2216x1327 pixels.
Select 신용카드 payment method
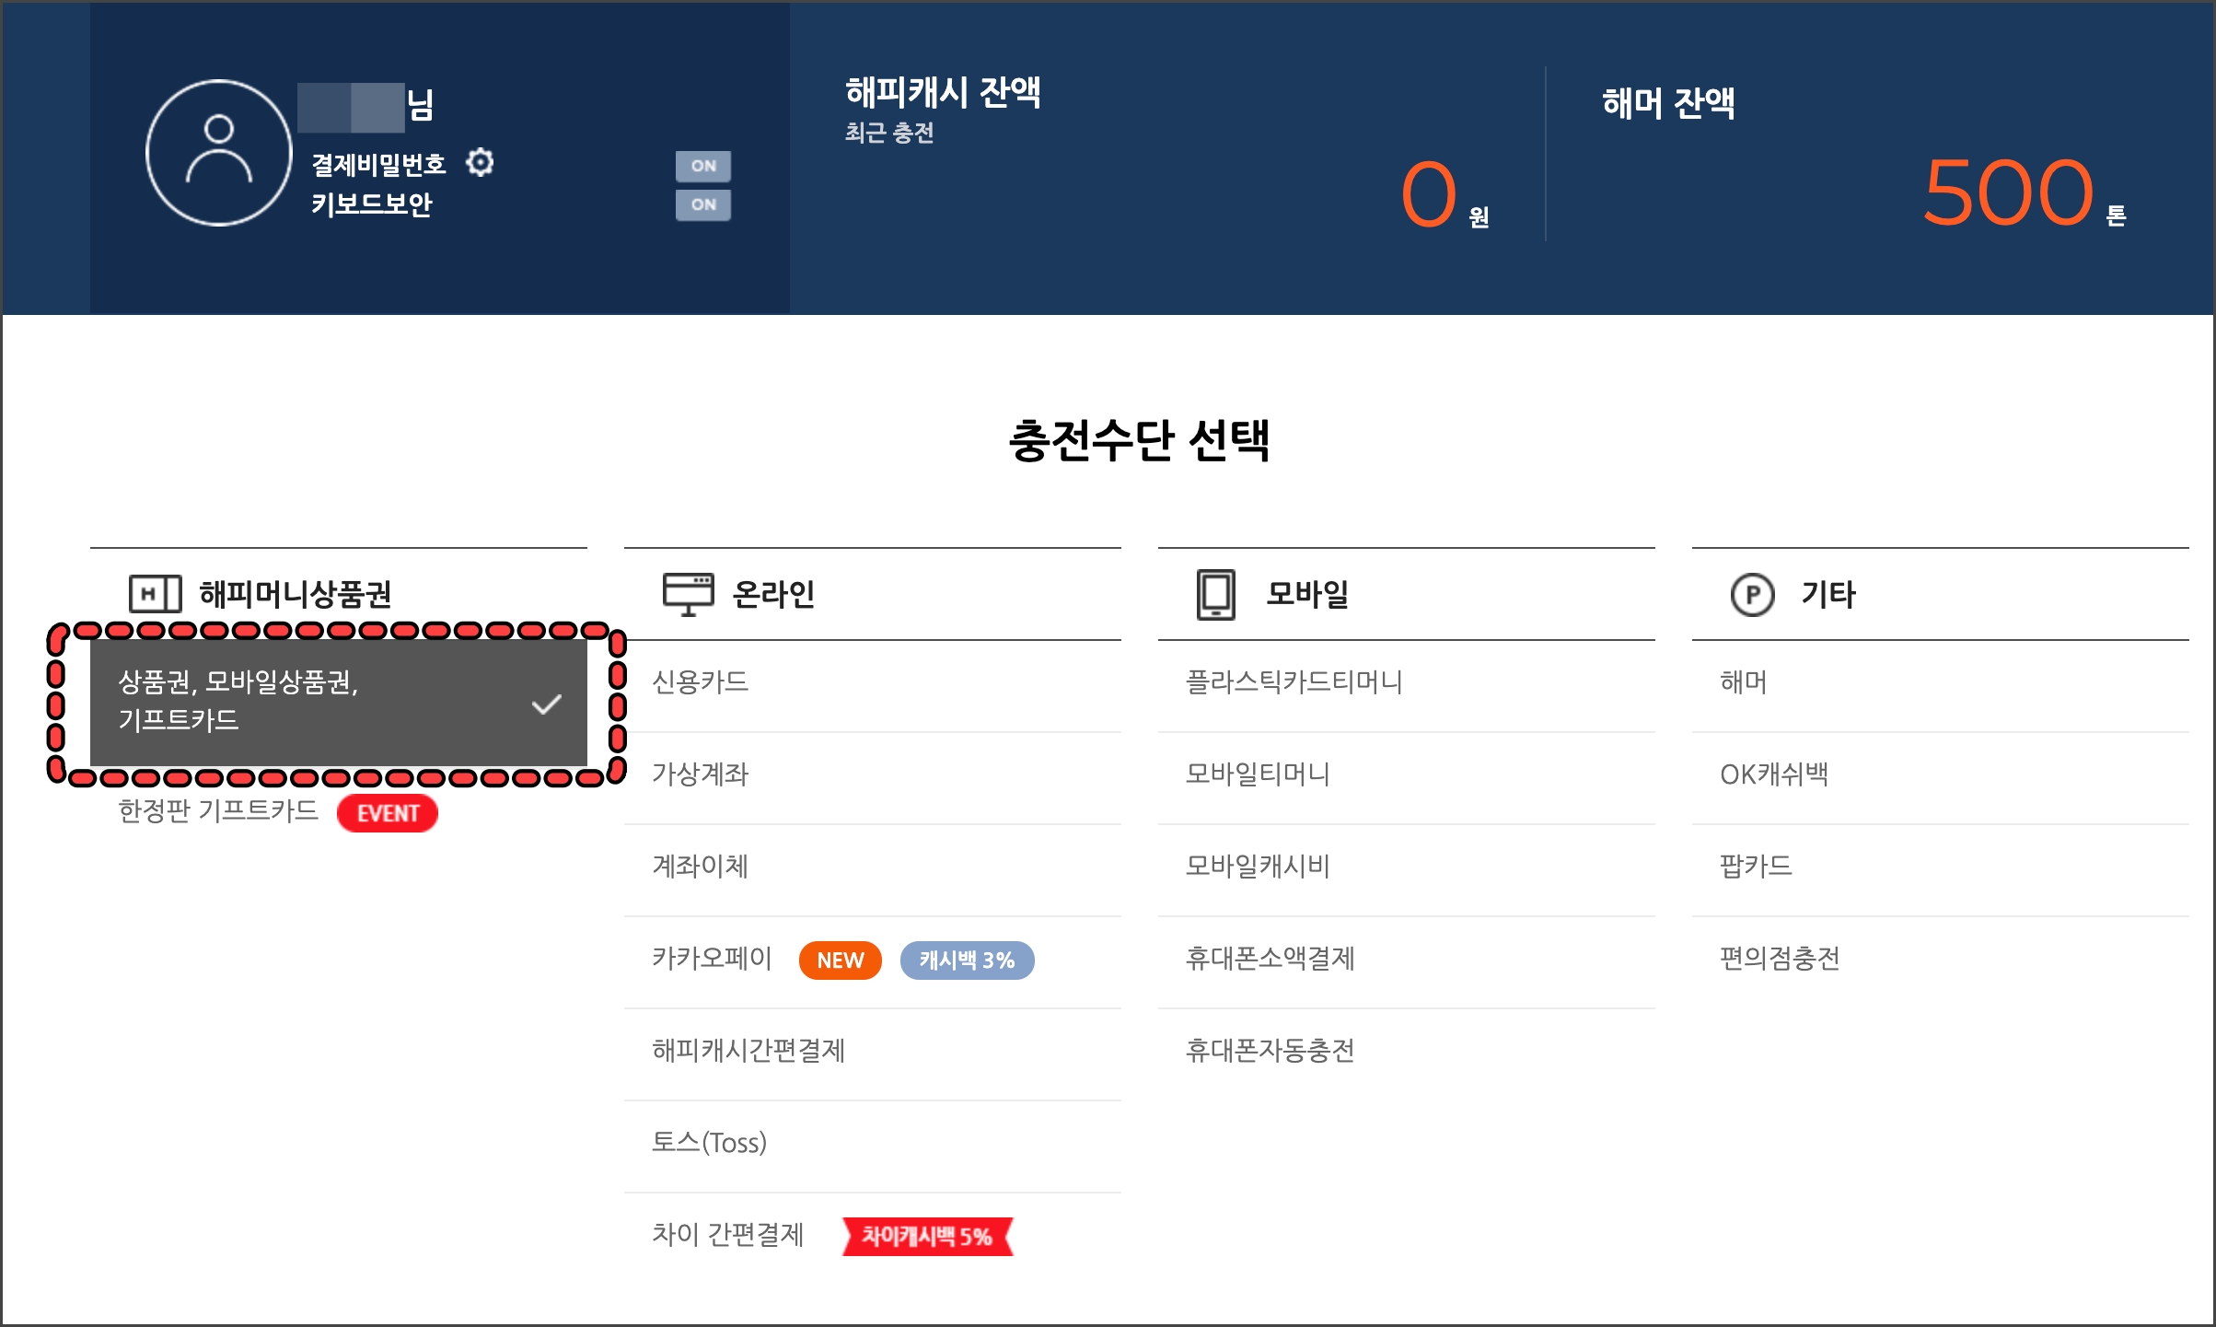[701, 682]
